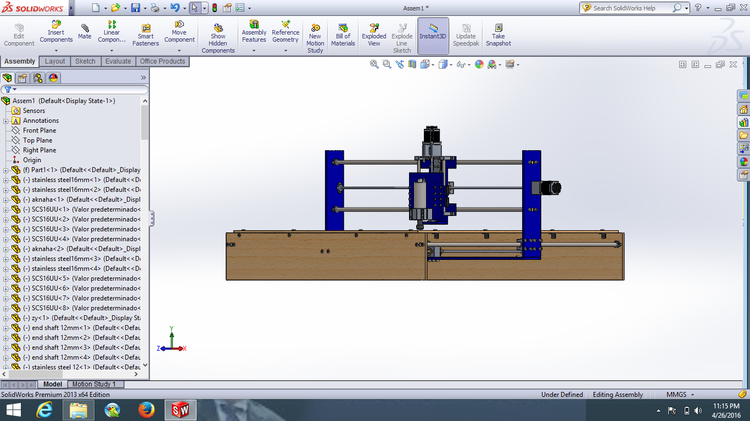Open Appearances task pane color ball icon
The image size is (750, 421).
tap(743, 162)
